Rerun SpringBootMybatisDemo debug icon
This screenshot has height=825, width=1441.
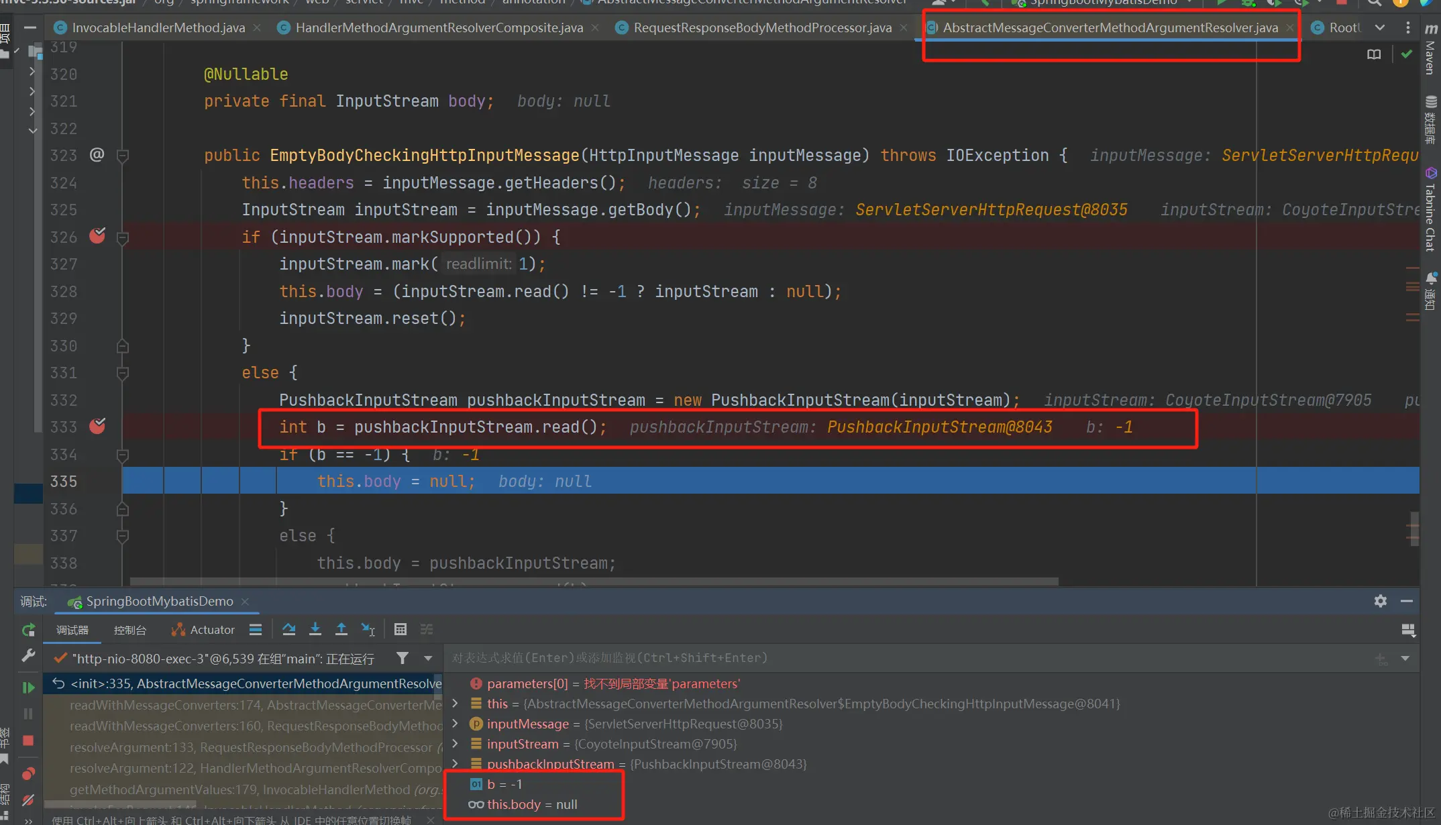pos(28,630)
